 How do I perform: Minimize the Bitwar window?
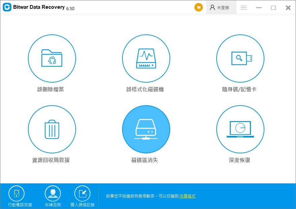click(259, 7)
